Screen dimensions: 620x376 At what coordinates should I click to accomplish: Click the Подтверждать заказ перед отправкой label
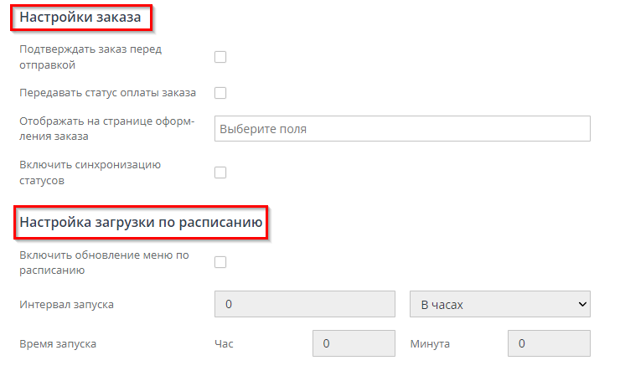(90, 56)
